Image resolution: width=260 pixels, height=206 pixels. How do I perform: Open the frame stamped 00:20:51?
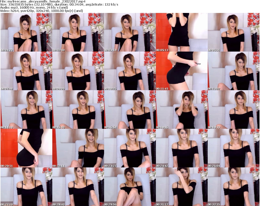[x=26, y=148]
